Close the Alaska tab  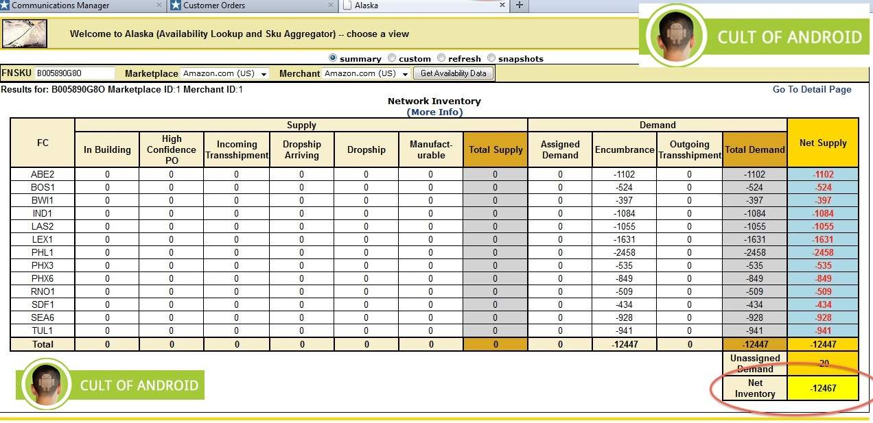coord(502,5)
